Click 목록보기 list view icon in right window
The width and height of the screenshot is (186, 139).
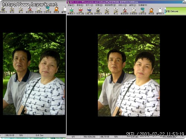pyautogui.click(x=71, y=11)
